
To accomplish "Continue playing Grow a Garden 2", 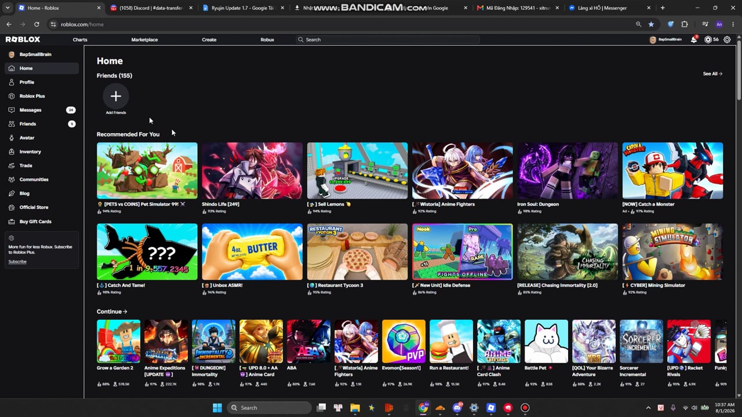I will pos(119,341).
